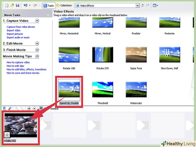
Task: Select the Watercolor effect thumbnail
Action: (x=136, y=89)
